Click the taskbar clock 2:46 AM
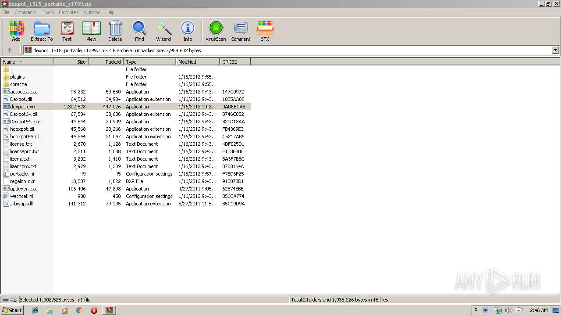This screenshot has height=316, width=561. (x=539, y=310)
